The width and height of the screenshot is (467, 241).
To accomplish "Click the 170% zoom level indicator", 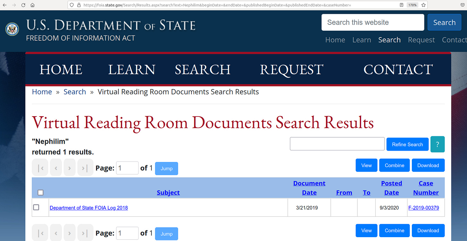I will pyautogui.click(x=412, y=5).
